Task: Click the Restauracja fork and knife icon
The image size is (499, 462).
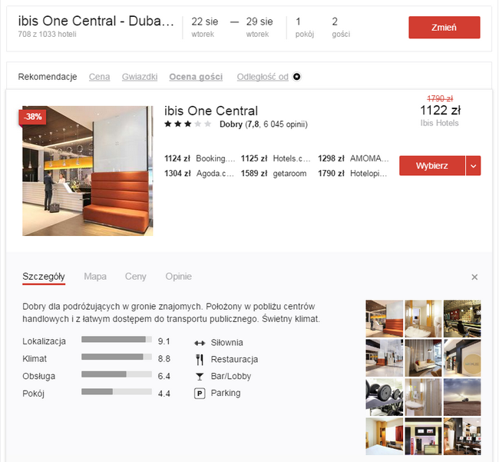Action: tap(200, 360)
